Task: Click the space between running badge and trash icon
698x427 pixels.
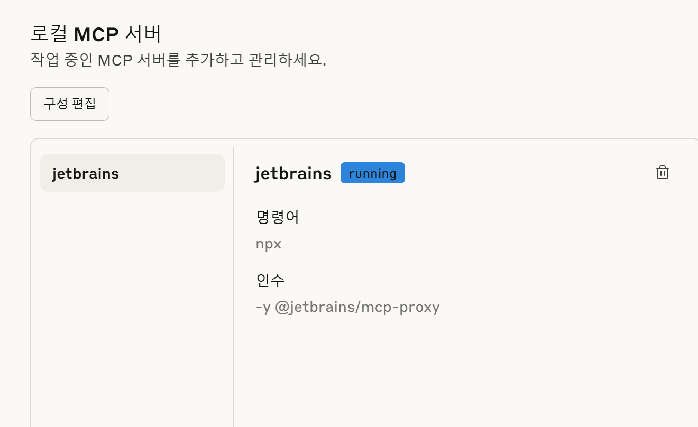Action: tap(530, 173)
